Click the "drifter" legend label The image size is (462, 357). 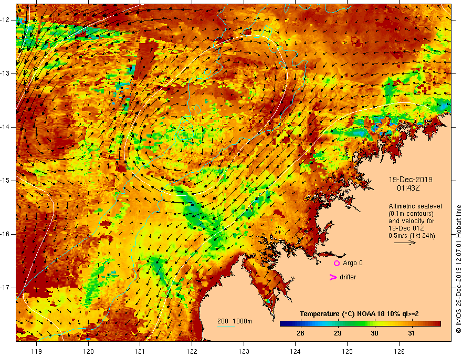click(348, 277)
